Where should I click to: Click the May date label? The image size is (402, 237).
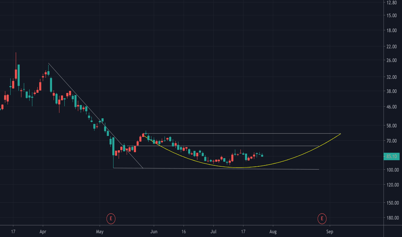pyautogui.click(x=100, y=232)
